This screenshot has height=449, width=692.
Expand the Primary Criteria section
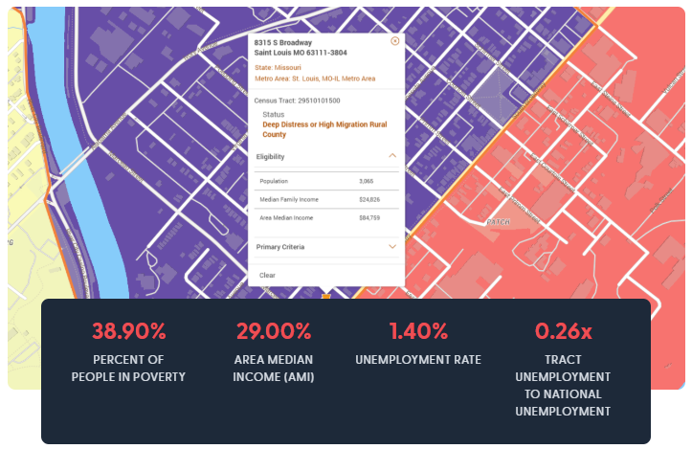coord(391,246)
